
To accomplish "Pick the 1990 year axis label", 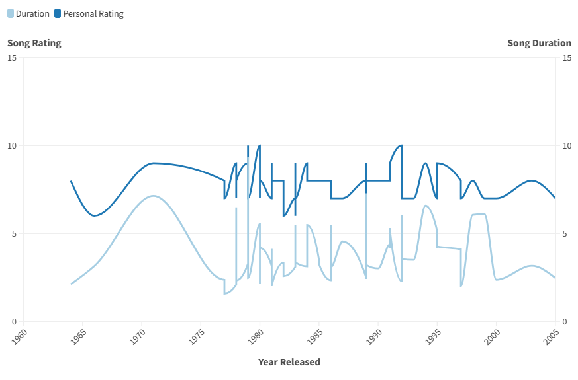I will tap(372, 335).
